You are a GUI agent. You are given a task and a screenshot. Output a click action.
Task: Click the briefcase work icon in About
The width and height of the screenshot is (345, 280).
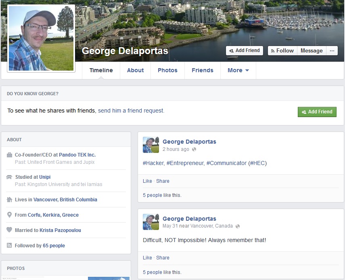(x=9, y=155)
